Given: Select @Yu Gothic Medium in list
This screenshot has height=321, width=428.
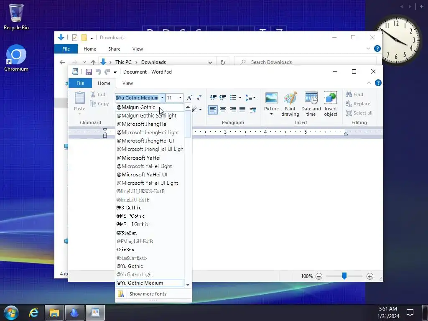Looking at the screenshot, I should [x=150, y=283].
